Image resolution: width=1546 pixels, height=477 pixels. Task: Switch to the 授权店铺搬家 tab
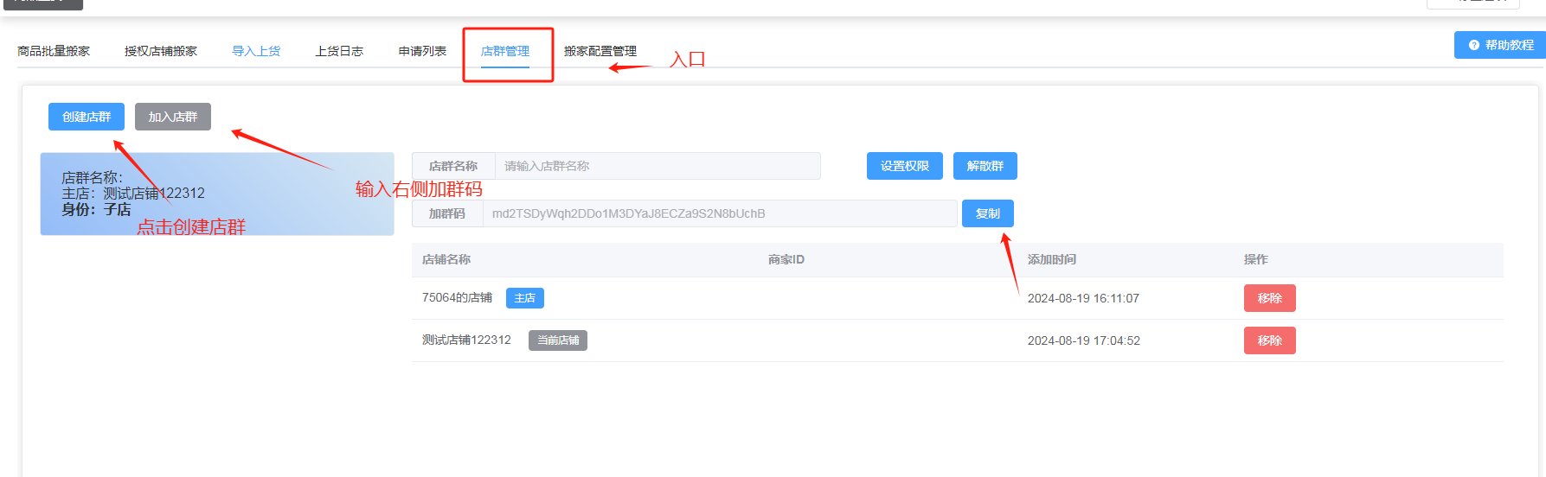tap(161, 51)
